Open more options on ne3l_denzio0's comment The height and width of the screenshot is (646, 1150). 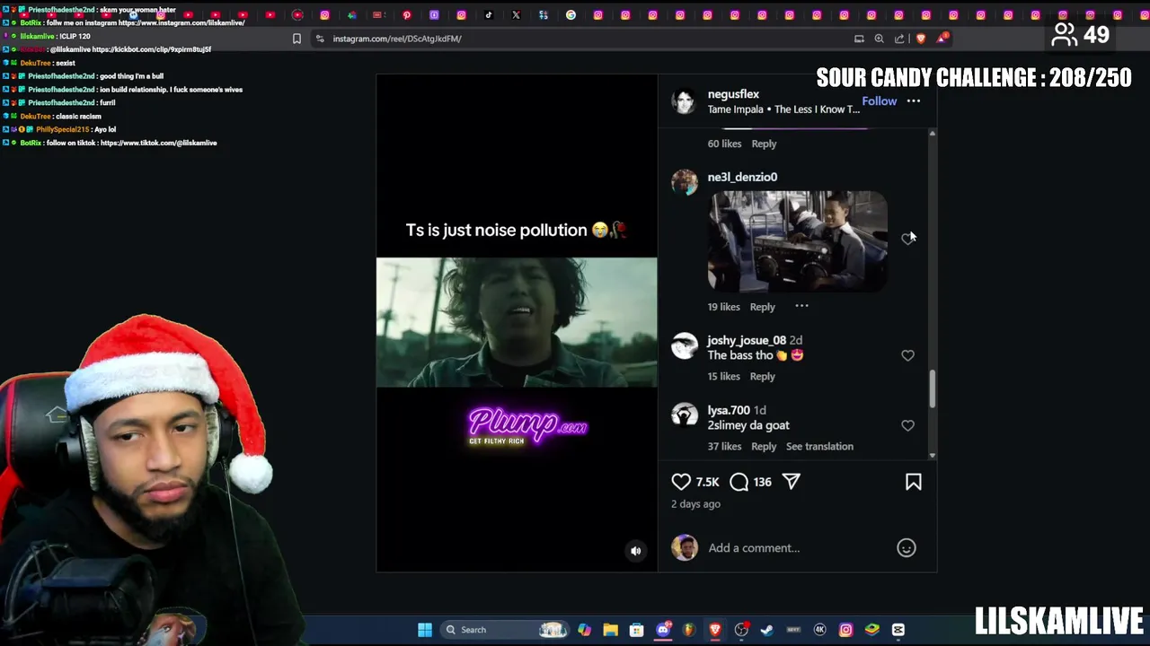point(801,306)
